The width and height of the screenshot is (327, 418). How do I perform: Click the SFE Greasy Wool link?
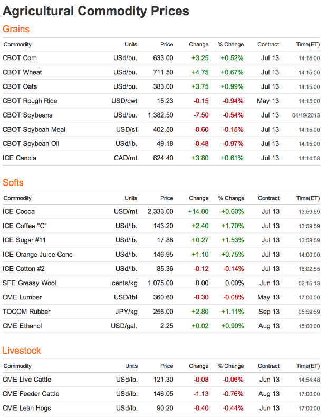(x=29, y=283)
